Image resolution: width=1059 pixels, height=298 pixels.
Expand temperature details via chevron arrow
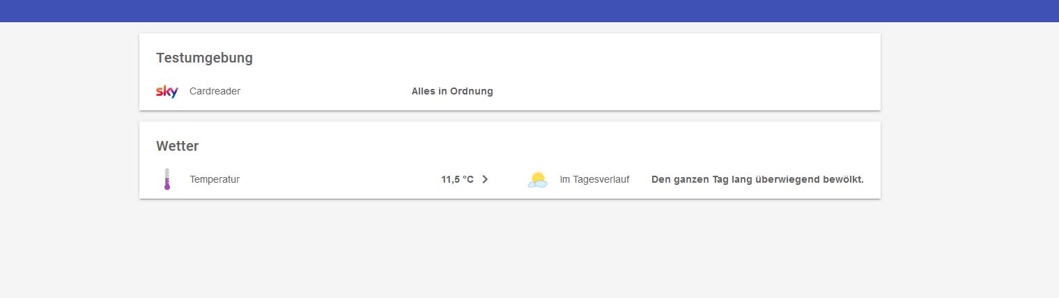point(486,179)
